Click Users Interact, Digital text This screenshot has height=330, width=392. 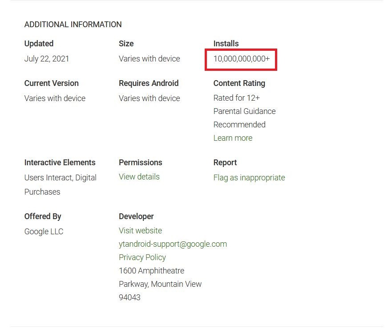[x=60, y=178]
